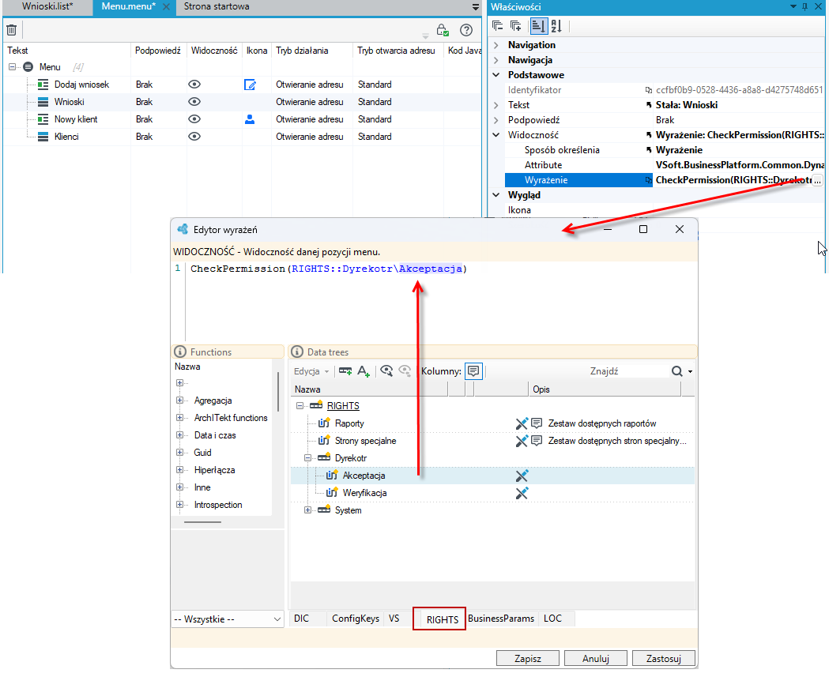This screenshot has width=829, height=677.
Task: Select the Weryfikacja tree item
Action: (x=365, y=494)
